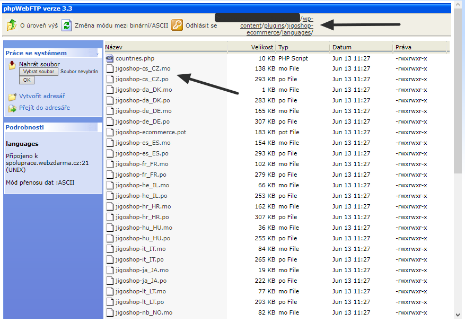Click file icon beside jigoshop-da_DK.mo
The height and width of the screenshot is (322, 465).
(110, 90)
